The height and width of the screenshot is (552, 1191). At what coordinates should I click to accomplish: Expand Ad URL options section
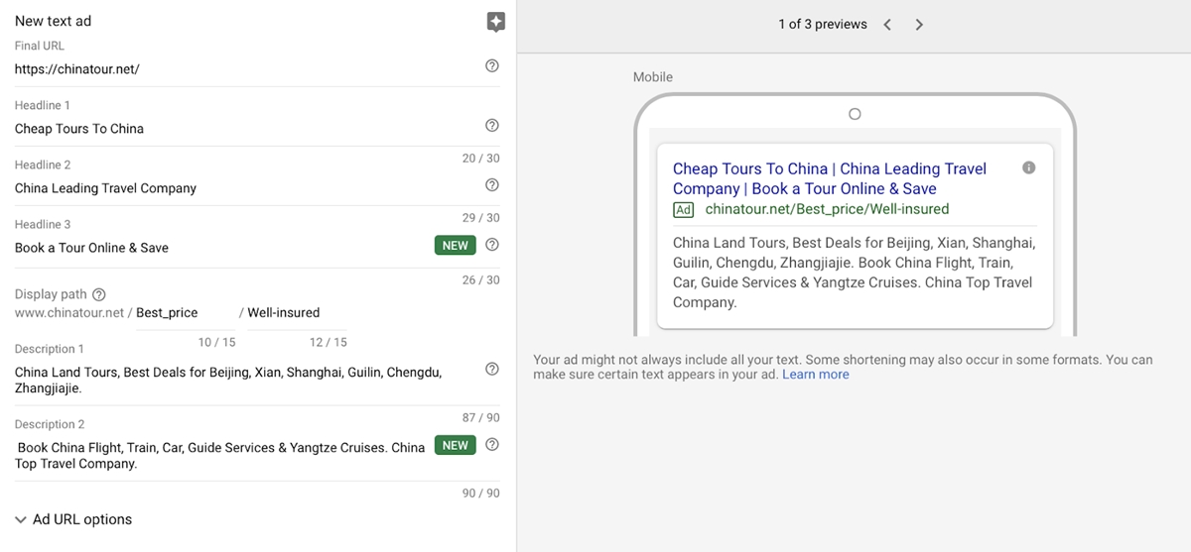point(73,519)
